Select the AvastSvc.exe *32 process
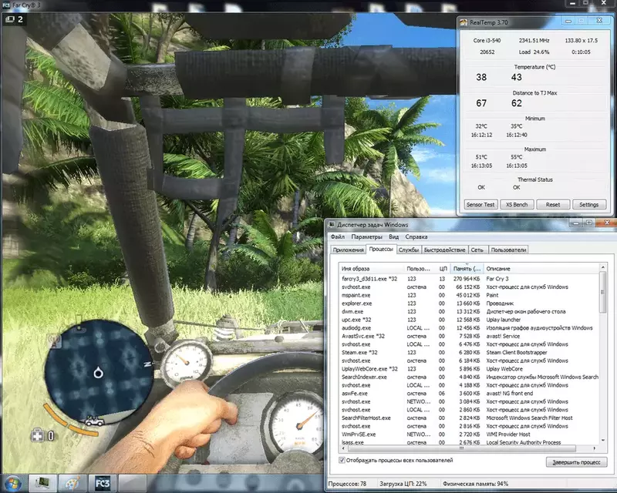The image size is (617, 493). coord(469,336)
